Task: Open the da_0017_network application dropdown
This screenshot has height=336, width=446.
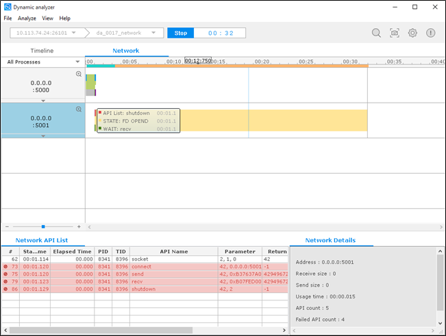Action: 127,33
